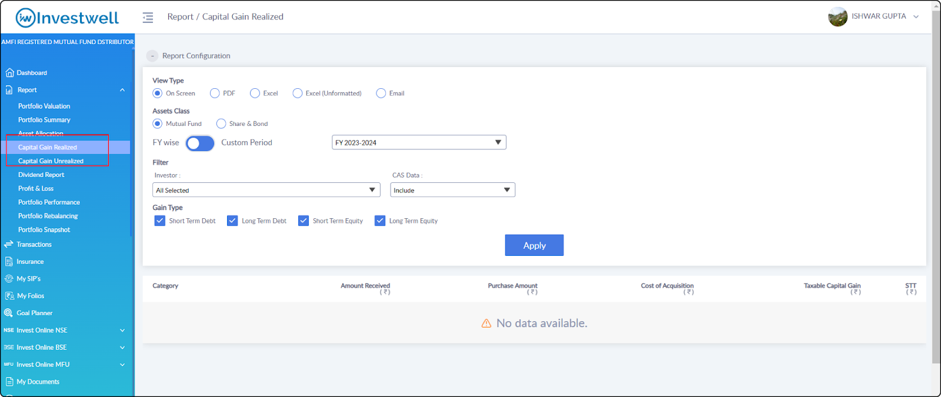Screen dimensions: 941x397
Task: Select Mutual Fund assets class
Action: 158,124
